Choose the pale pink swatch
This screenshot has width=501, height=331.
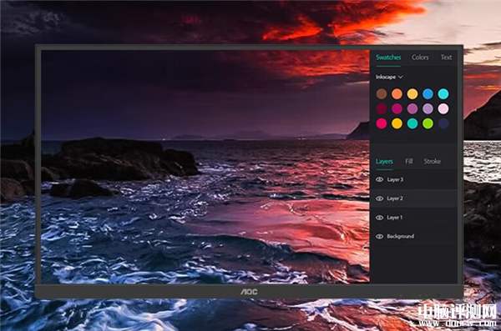tap(443, 109)
